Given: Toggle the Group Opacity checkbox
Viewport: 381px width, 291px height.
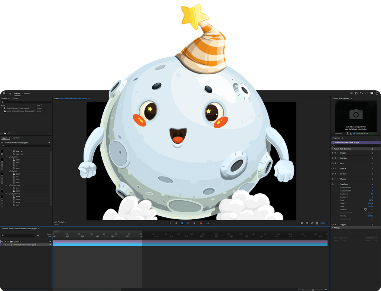Looking at the screenshot, I should (372, 219).
